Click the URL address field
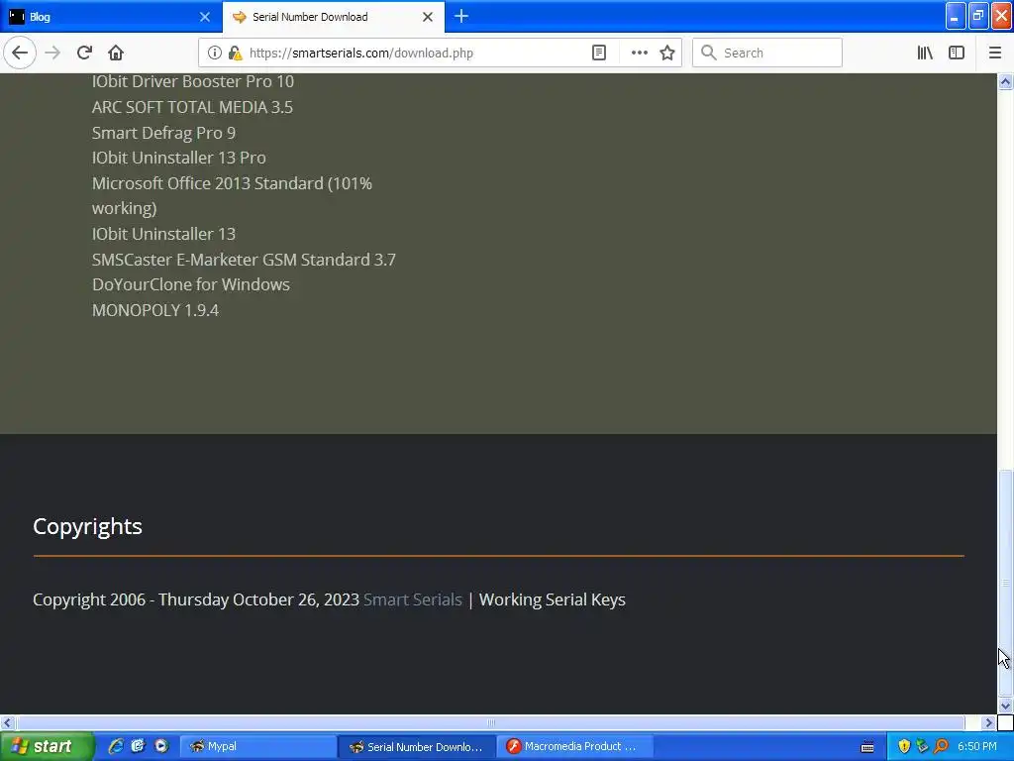The height and width of the screenshot is (761, 1014). point(414,54)
